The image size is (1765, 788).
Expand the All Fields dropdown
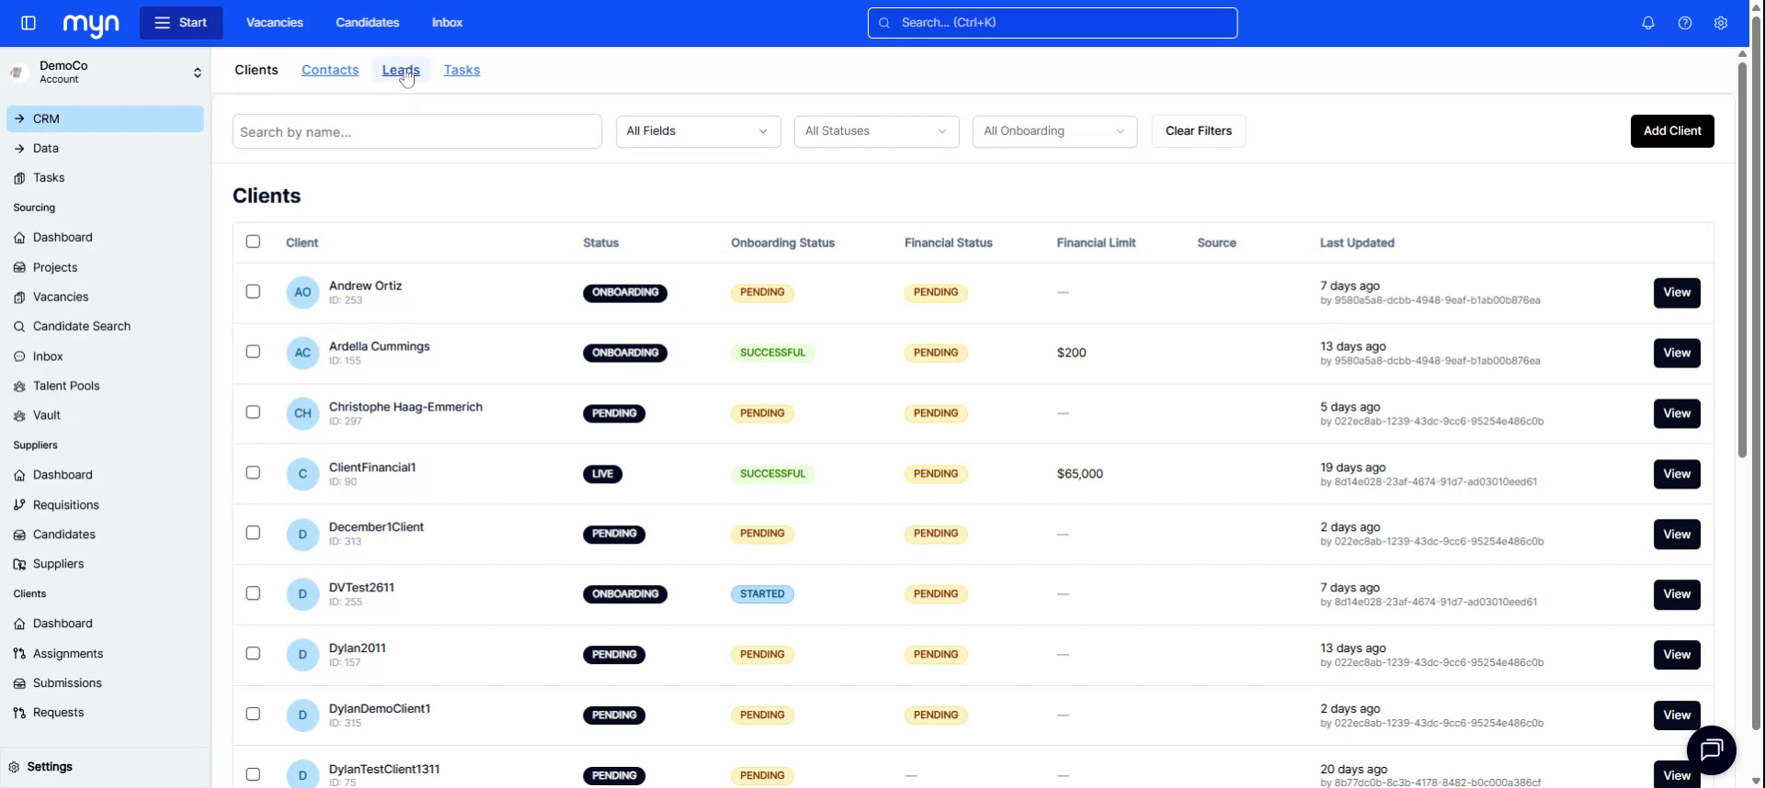(x=698, y=131)
